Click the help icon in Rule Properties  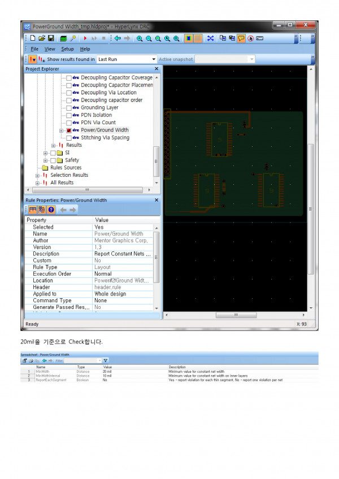51,210
